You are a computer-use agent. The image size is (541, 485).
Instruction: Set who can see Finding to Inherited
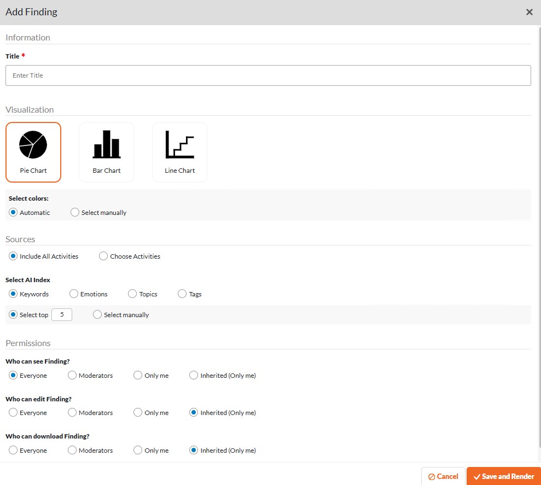pos(194,375)
